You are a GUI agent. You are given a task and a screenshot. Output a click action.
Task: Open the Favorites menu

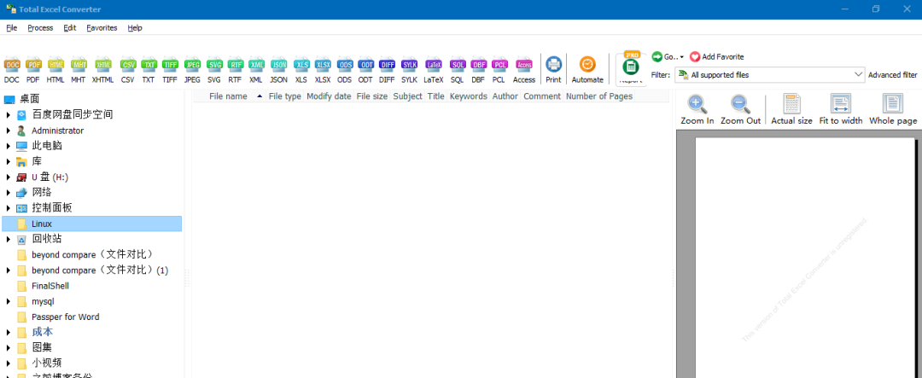coord(102,27)
